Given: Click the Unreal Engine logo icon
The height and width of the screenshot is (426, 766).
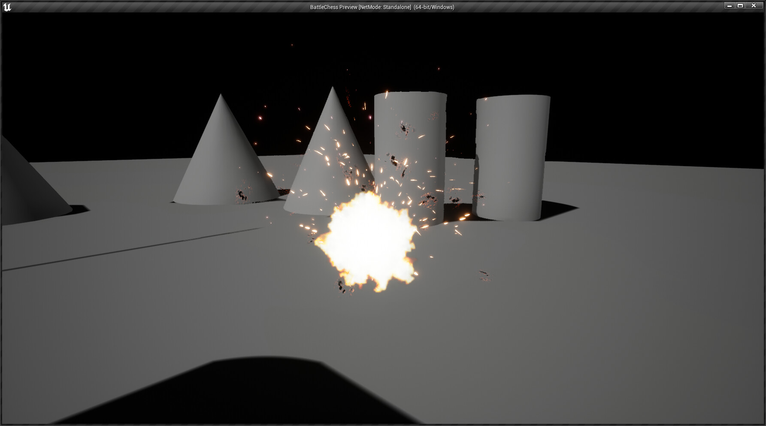Looking at the screenshot, I should click(8, 7).
